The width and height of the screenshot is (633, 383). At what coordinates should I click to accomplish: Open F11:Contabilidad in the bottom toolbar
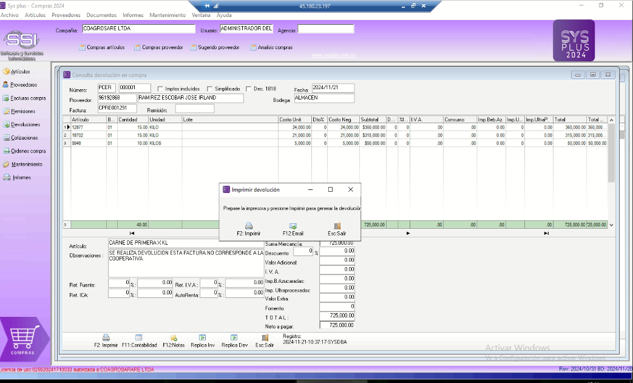pos(139,341)
